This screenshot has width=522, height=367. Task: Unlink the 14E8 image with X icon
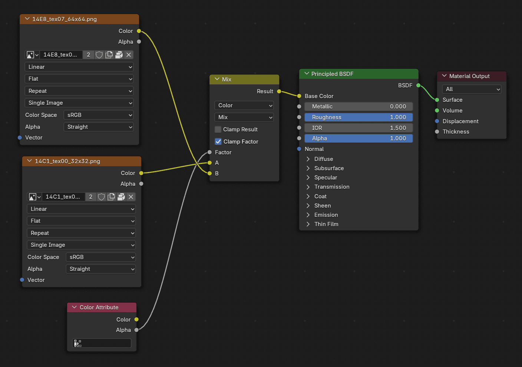point(129,55)
